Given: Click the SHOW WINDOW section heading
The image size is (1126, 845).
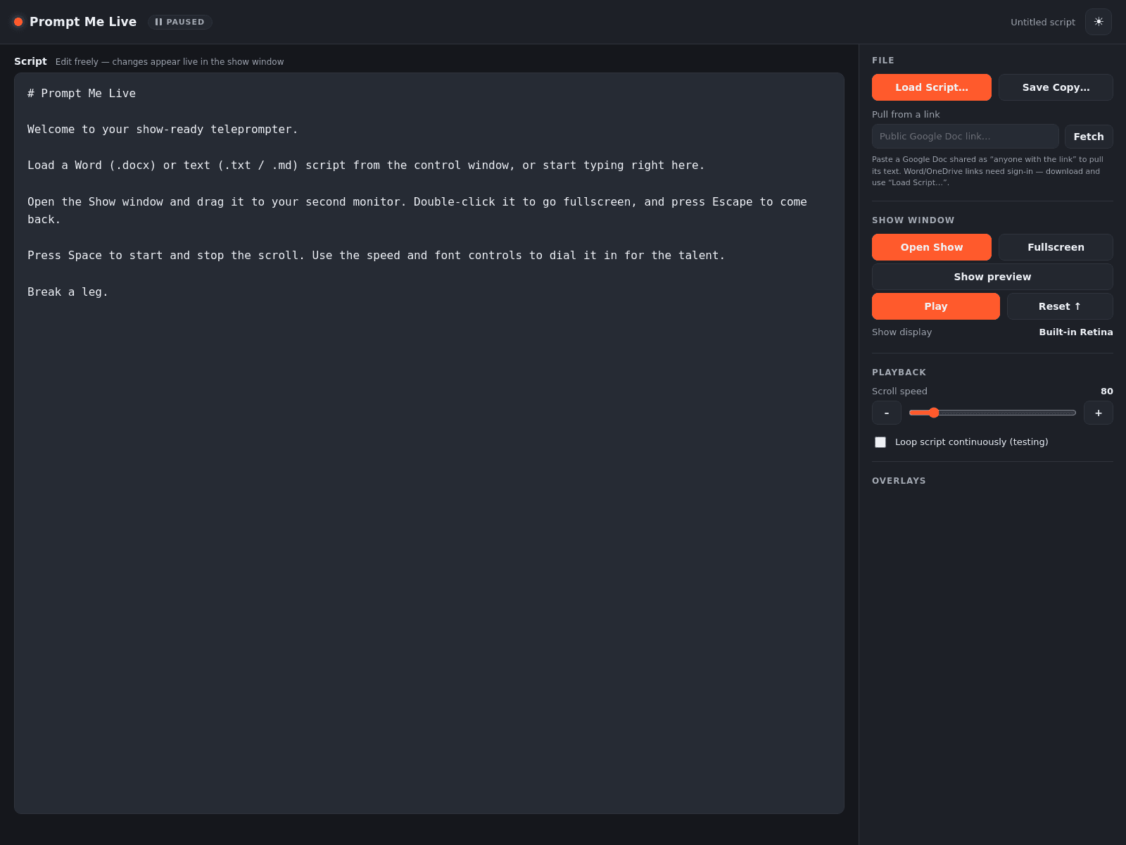Looking at the screenshot, I should click(913, 220).
